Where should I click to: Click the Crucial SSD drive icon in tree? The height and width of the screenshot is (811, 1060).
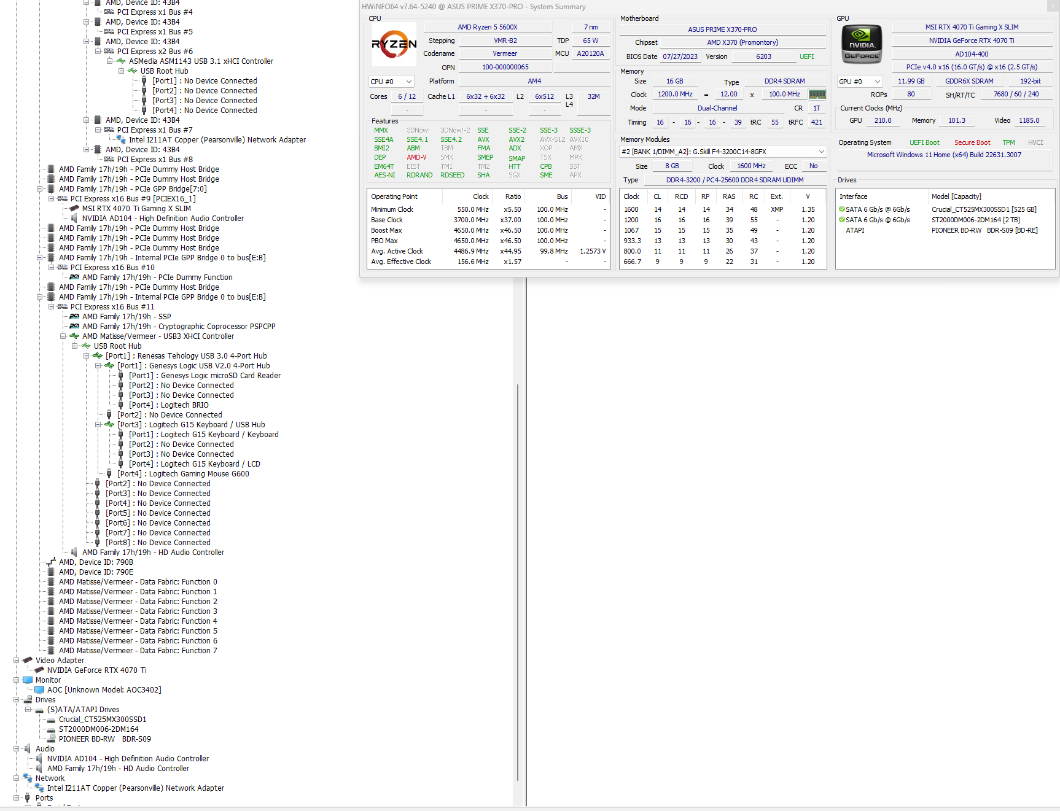(52, 720)
